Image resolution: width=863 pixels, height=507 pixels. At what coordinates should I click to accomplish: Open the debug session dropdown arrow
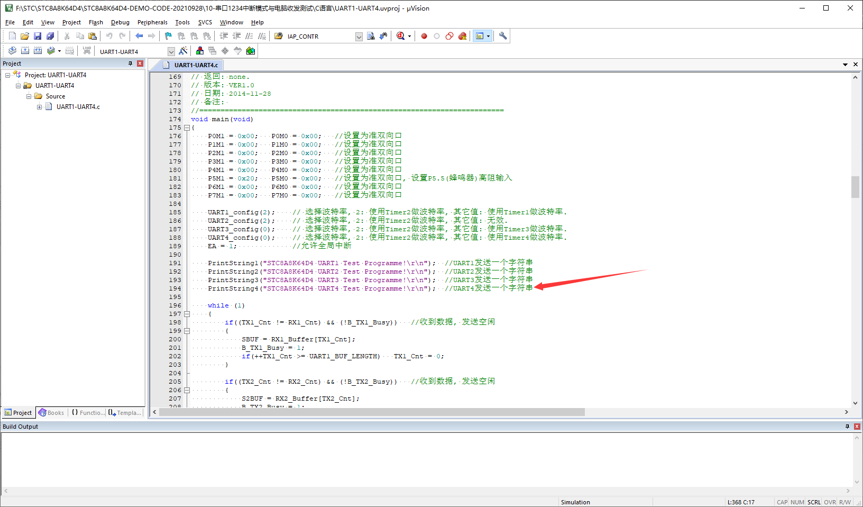409,36
